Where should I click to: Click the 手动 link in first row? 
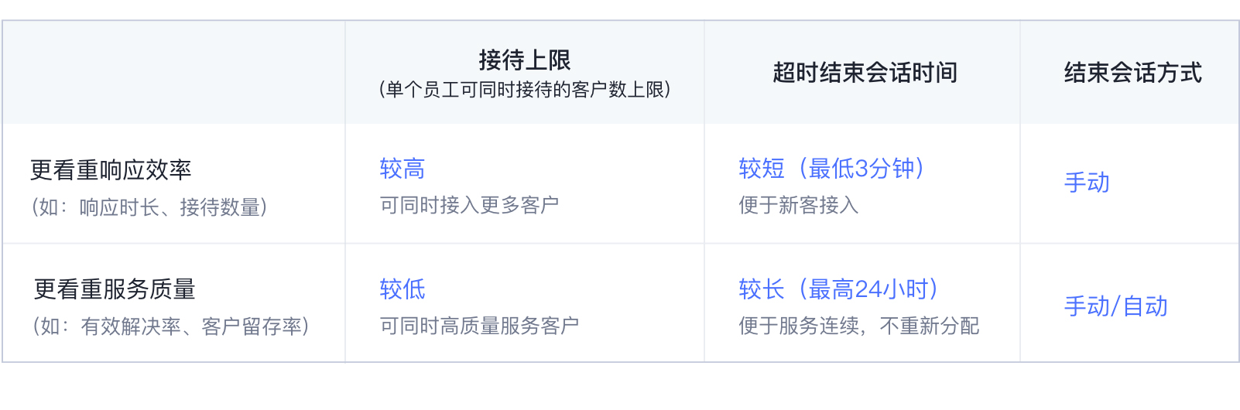(x=1087, y=183)
